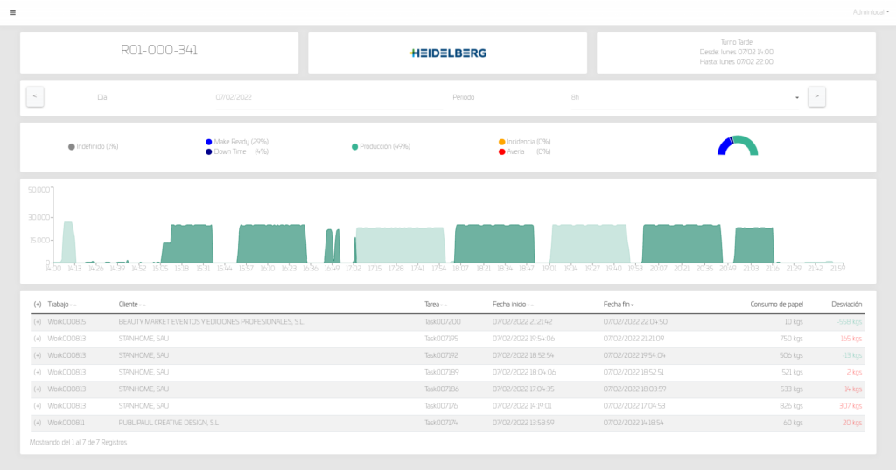Viewport: 896px width, 470px height.
Task: Click deviation value 165 kgs
Action: click(x=850, y=339)
